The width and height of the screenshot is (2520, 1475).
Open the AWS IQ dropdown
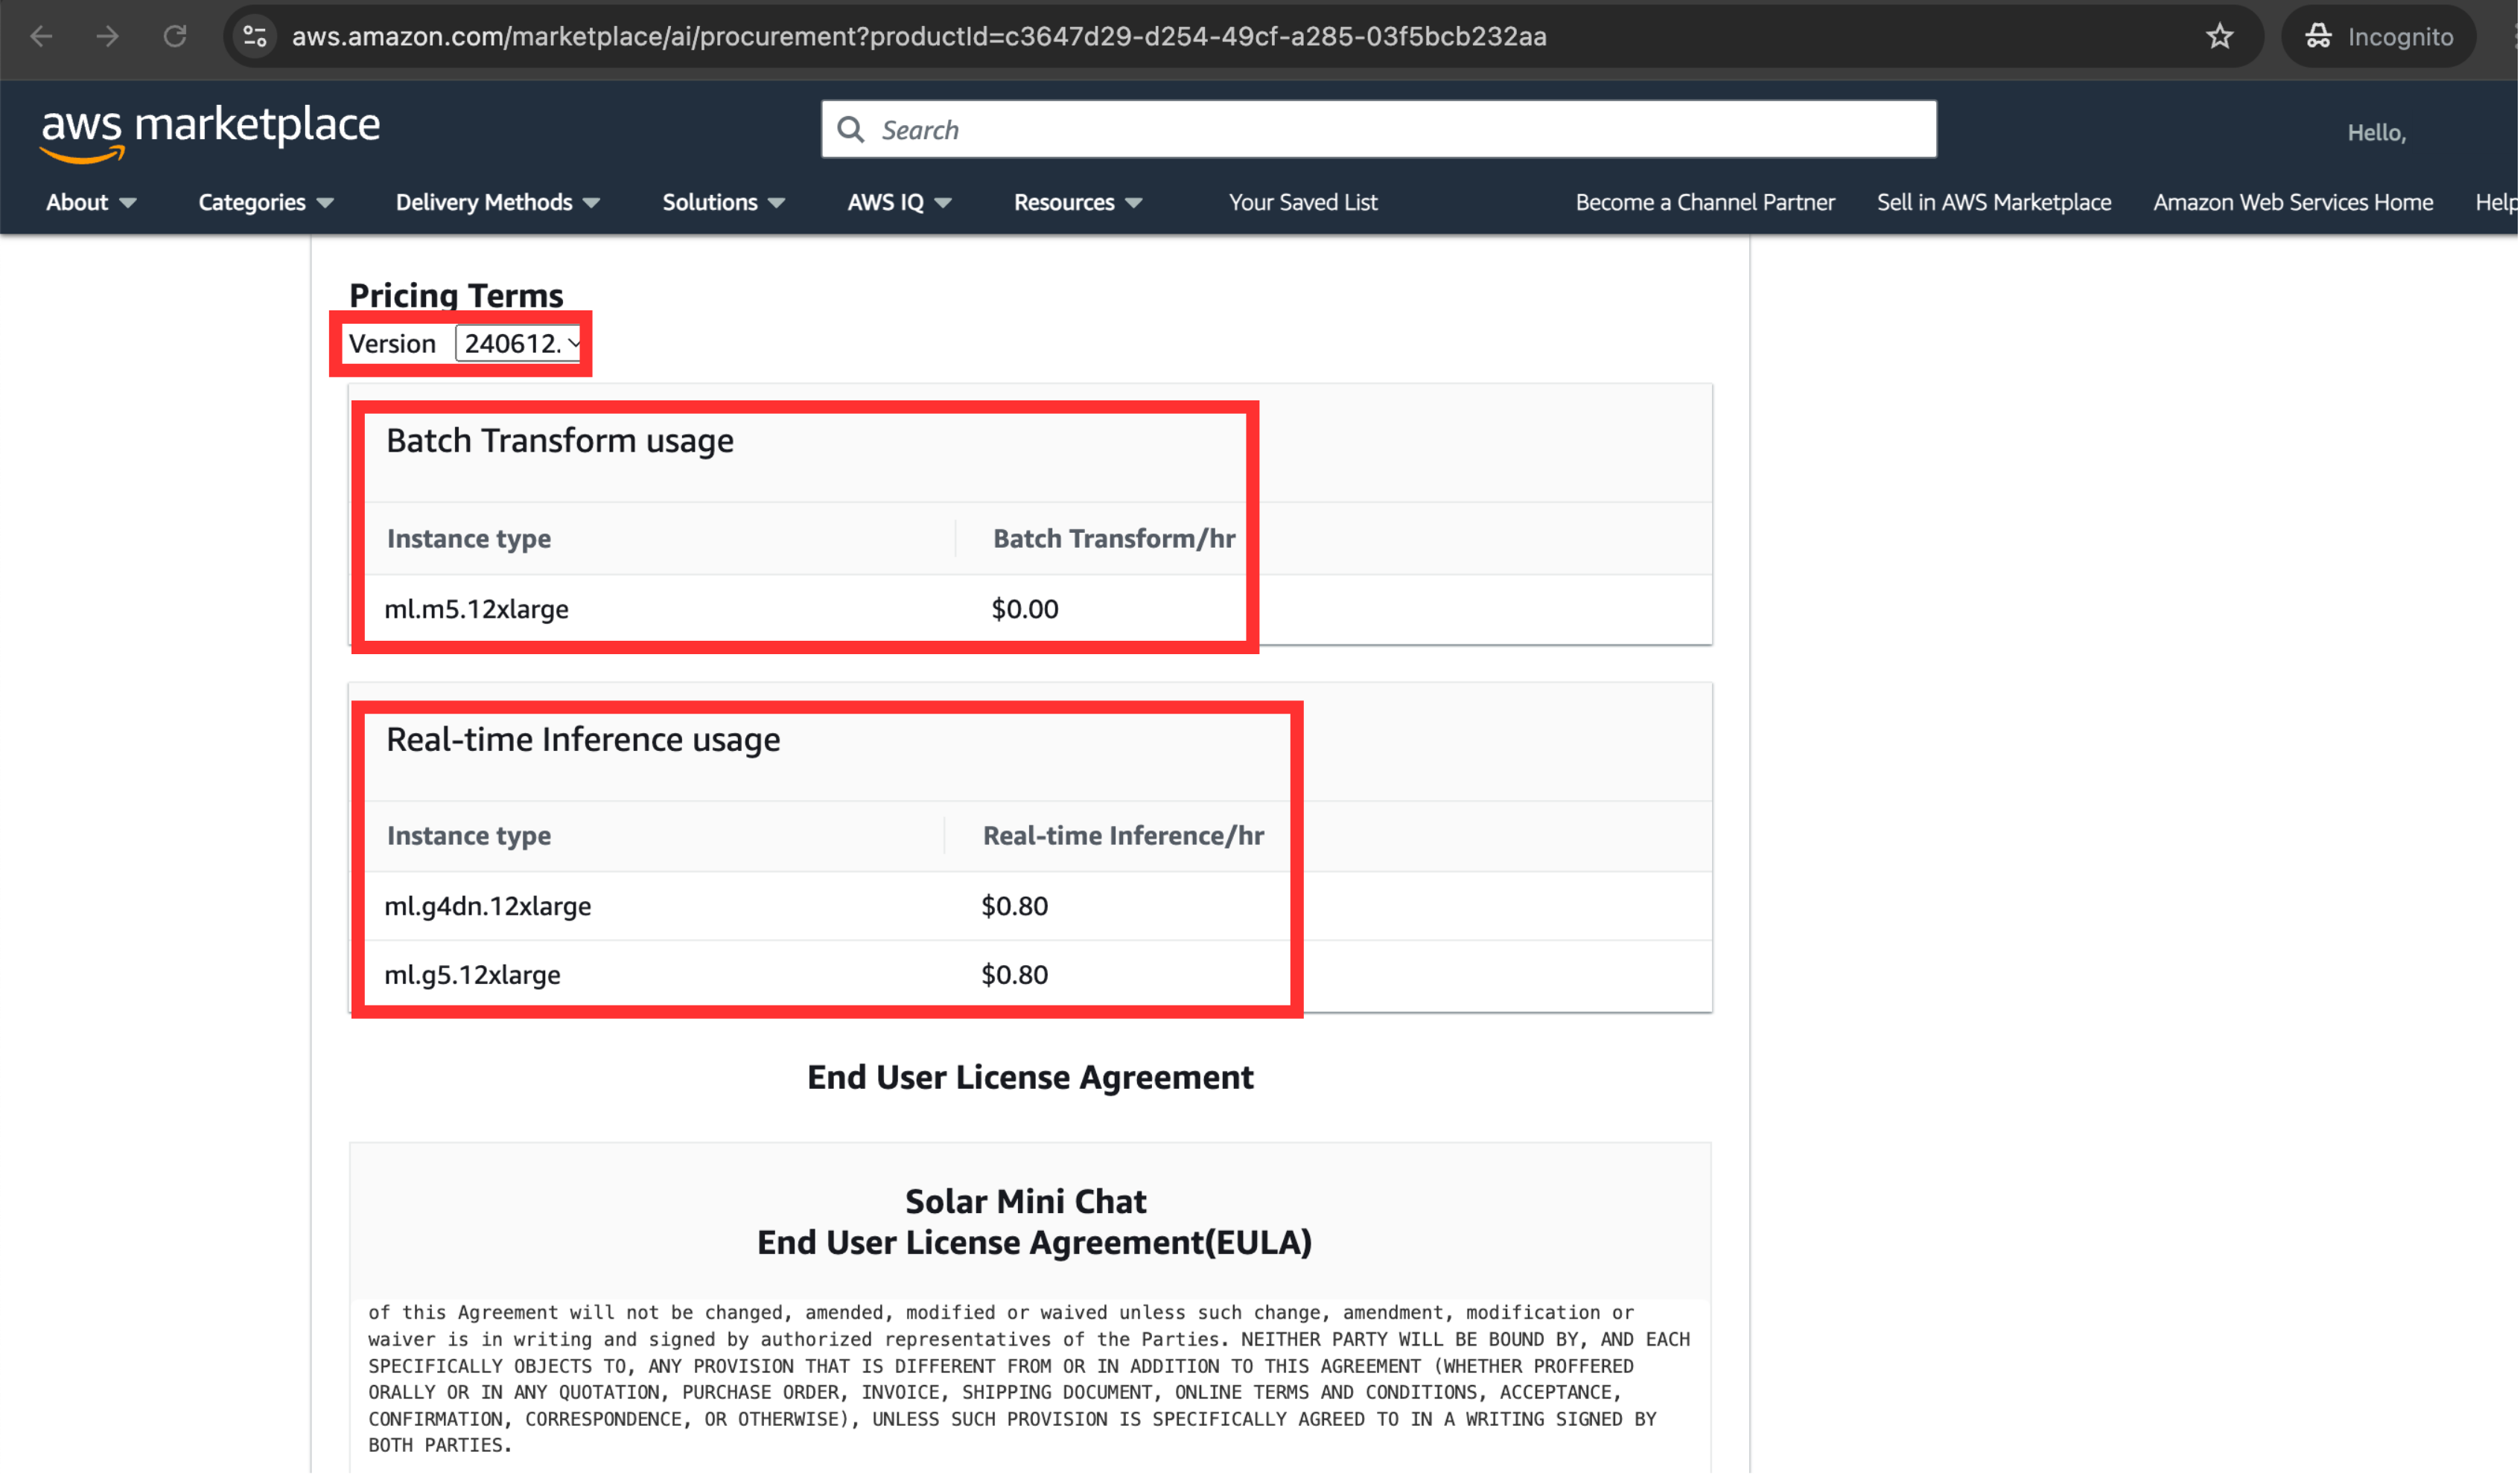point(900,203)
